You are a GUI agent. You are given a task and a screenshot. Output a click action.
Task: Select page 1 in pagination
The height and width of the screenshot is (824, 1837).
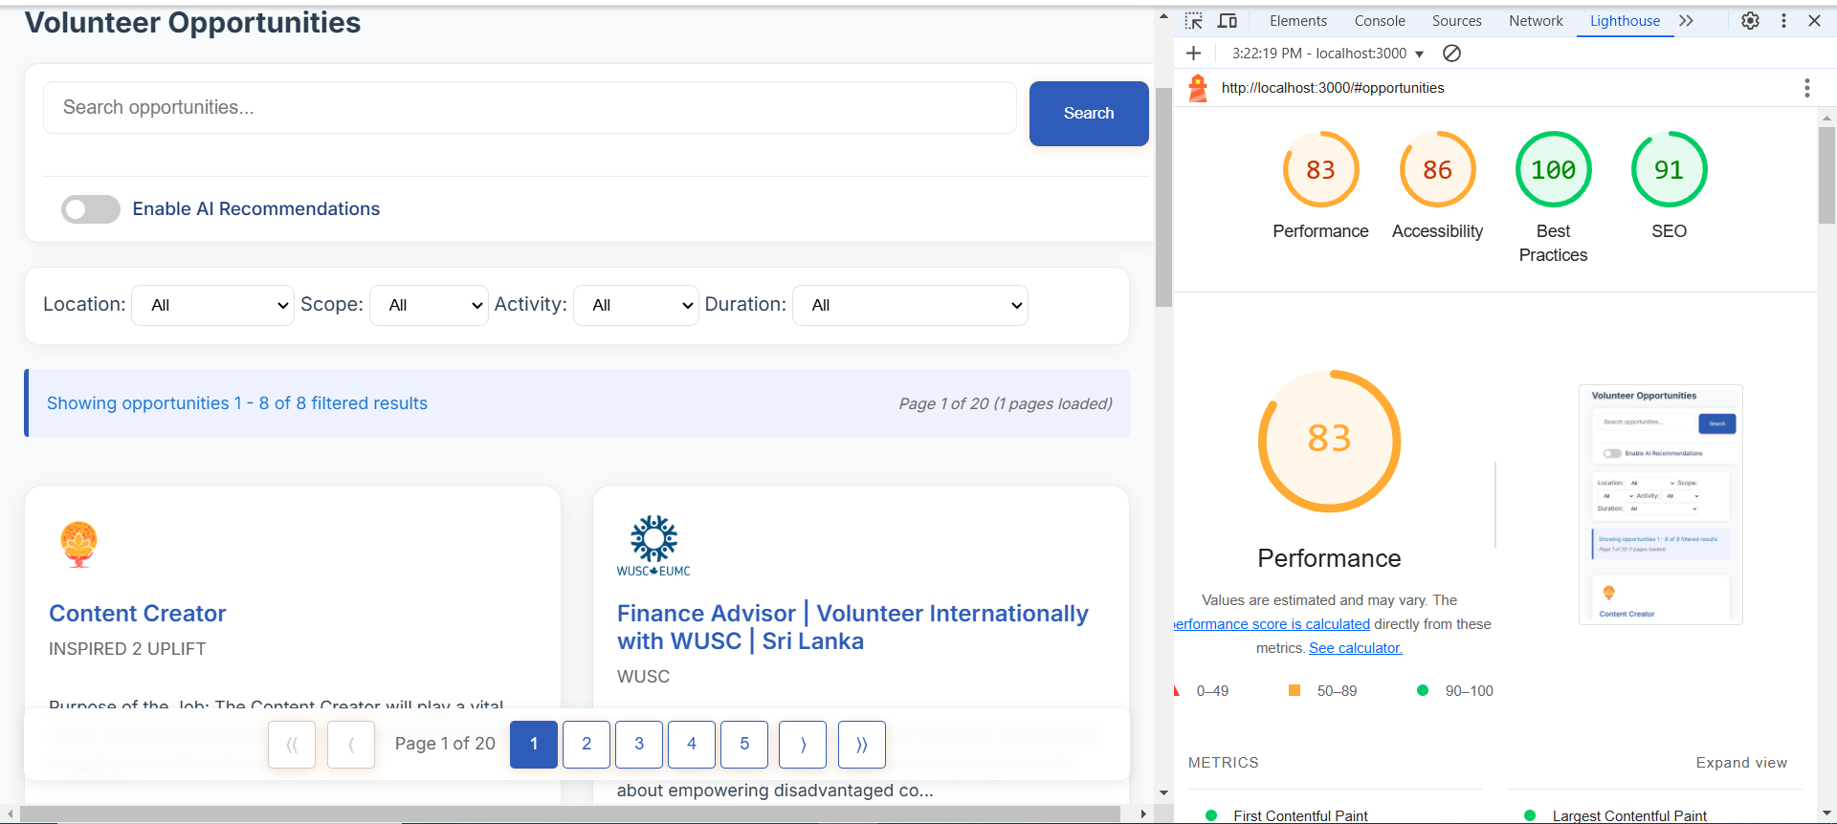point(534,745)
